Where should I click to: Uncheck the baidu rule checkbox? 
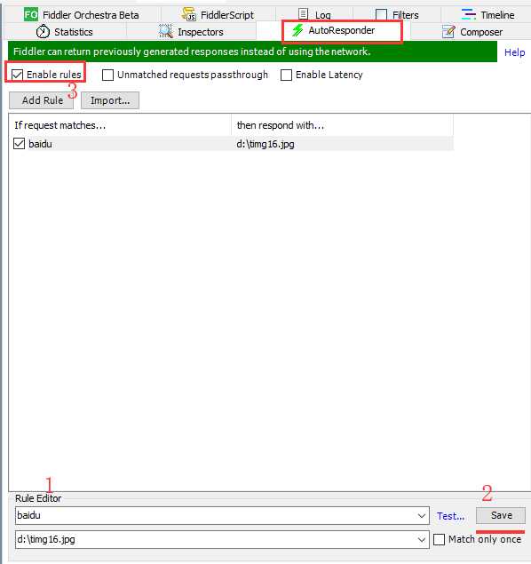pos(19,144)
